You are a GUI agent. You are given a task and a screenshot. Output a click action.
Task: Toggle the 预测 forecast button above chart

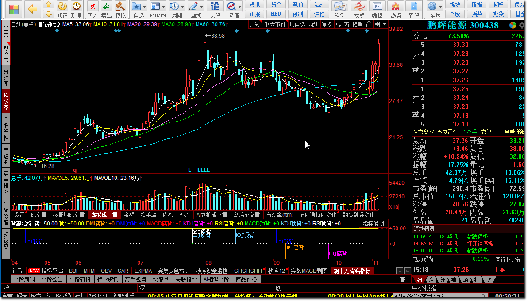[x=358, y=25]
